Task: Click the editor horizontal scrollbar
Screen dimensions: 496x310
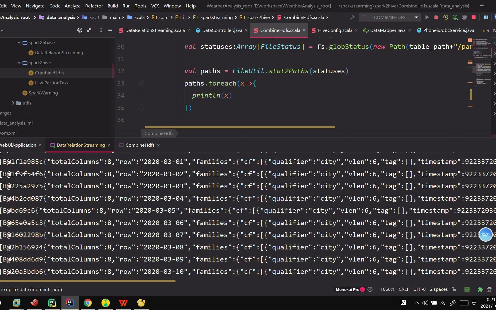Action: 240,127
